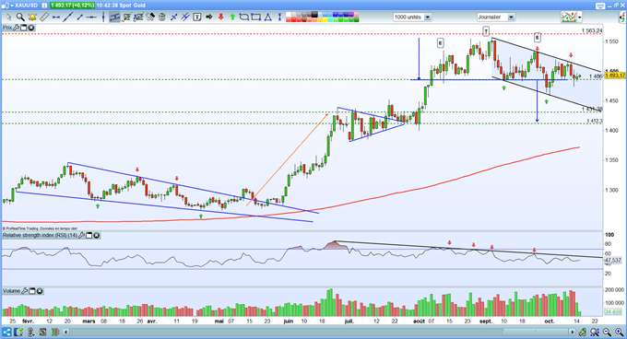
Task: Click the 1 563,24 resistance level label
Action: coord(592,30)
